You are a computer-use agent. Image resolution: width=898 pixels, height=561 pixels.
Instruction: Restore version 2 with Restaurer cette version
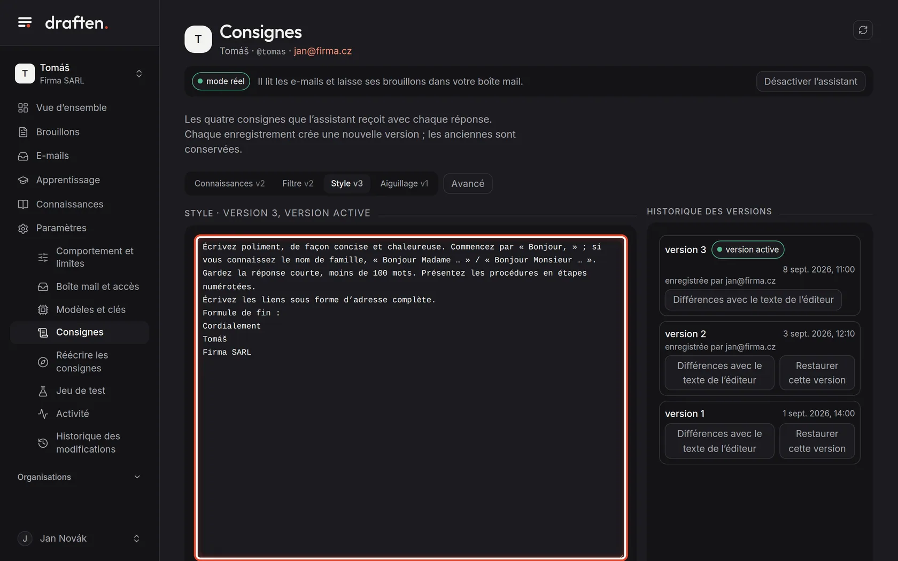pos(817,373)
